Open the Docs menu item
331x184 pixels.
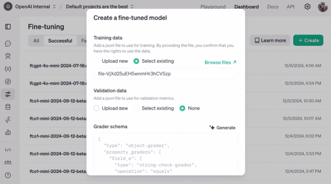click(272, 7)
